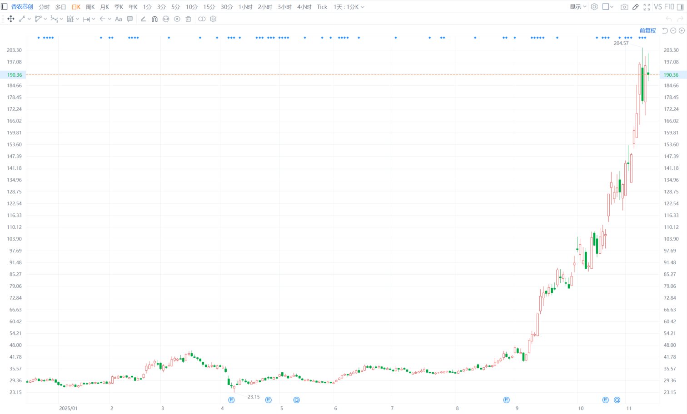Switch to the 分时 intraday tab
687x414 pixels.
[44, 7]
